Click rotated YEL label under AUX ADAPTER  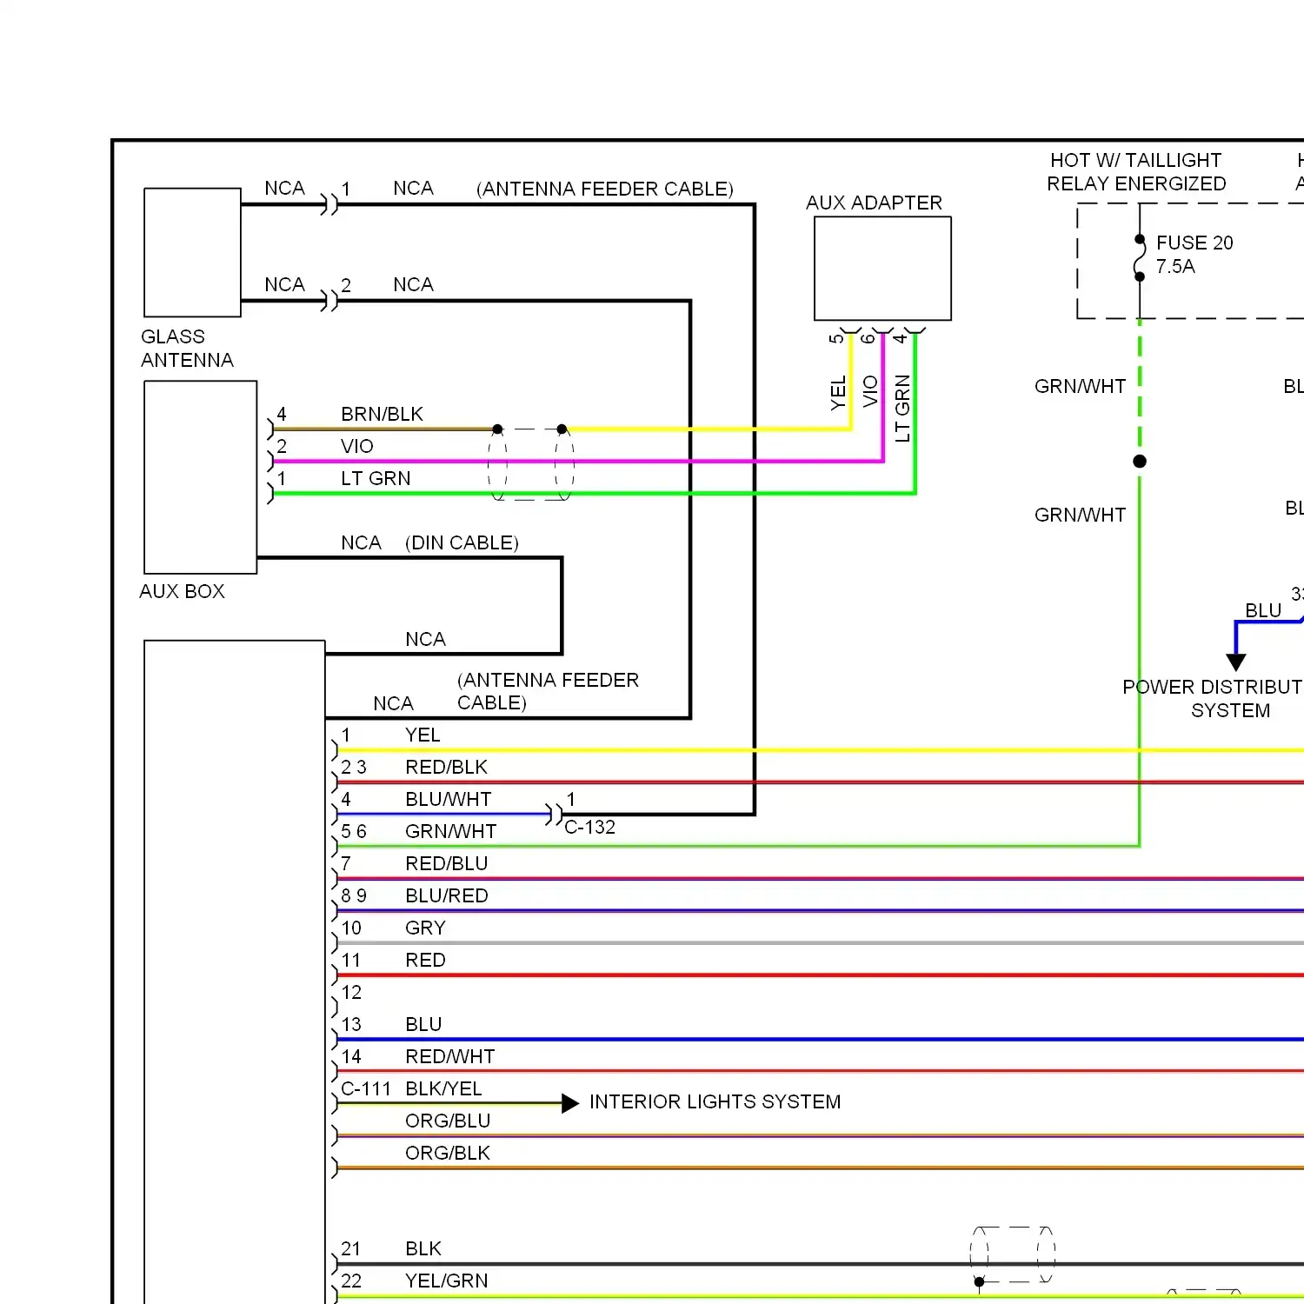coord(838,393)
